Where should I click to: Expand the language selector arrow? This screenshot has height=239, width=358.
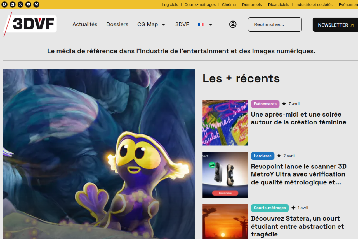pos(211,25)
